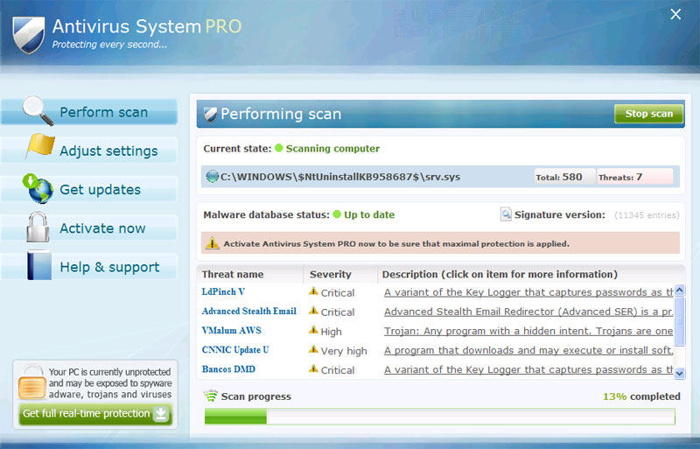Open Advanced Stealth Email Redirector description link
This screenshot has width=700, height=449.
pyautogui.click(x=528, y=312)
